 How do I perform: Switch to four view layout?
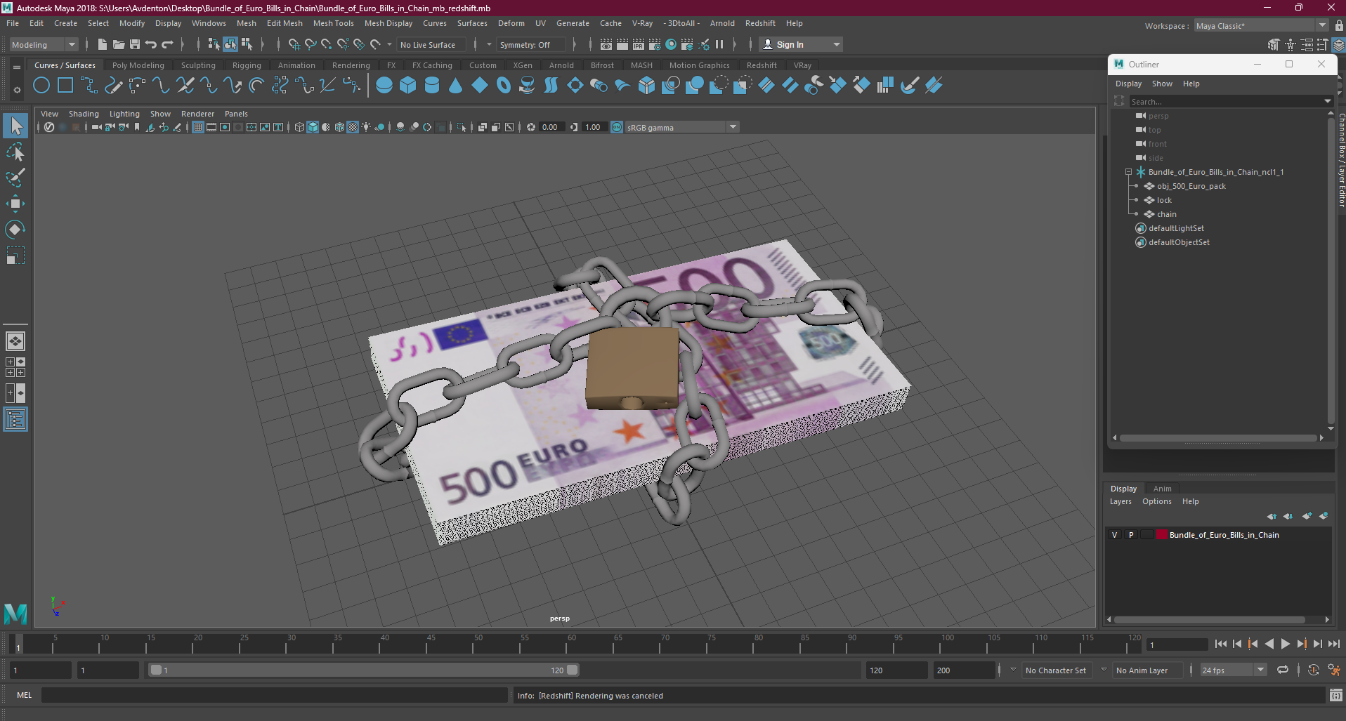(x=15, y=367)
